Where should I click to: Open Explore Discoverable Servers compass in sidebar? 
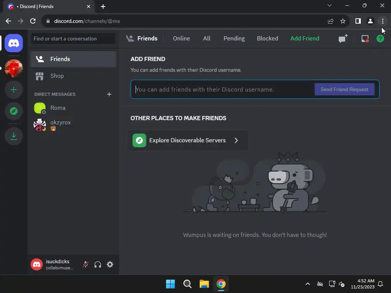click(x=14, y=111)
